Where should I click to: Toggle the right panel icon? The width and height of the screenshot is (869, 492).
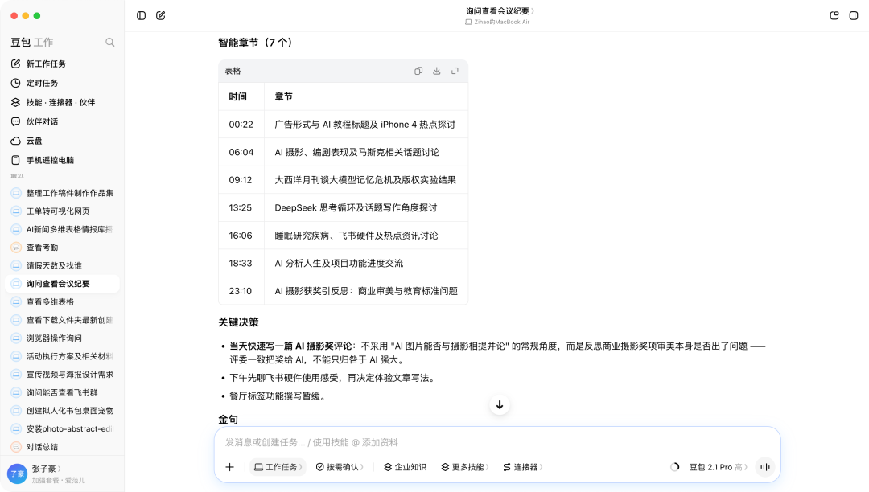click(854, 15)
